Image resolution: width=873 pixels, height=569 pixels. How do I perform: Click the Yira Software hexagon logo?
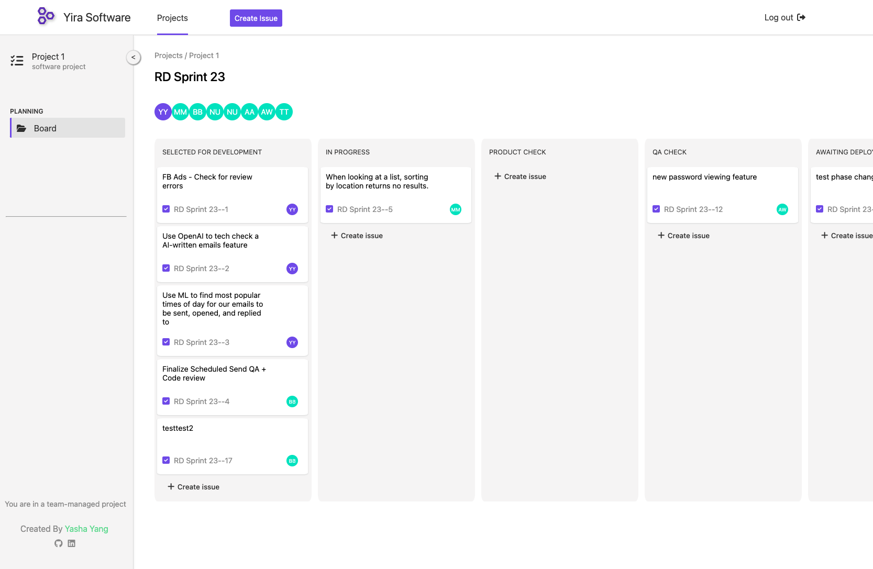45,16
